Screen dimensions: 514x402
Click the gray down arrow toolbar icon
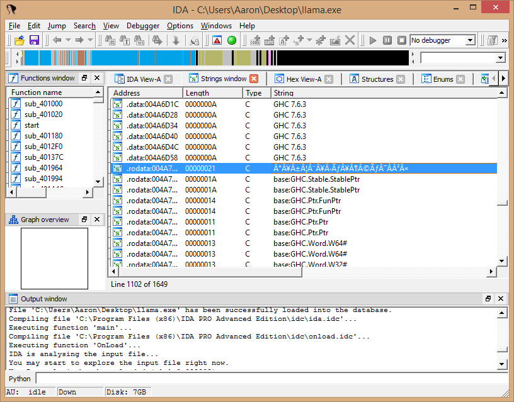tap(176, 40)
